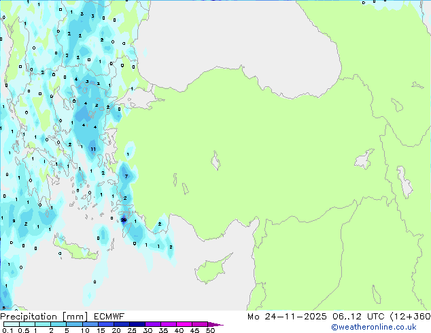Click the 15–20 mm legend swatch
The image size is (431, 333).
(x=105, y=324)
